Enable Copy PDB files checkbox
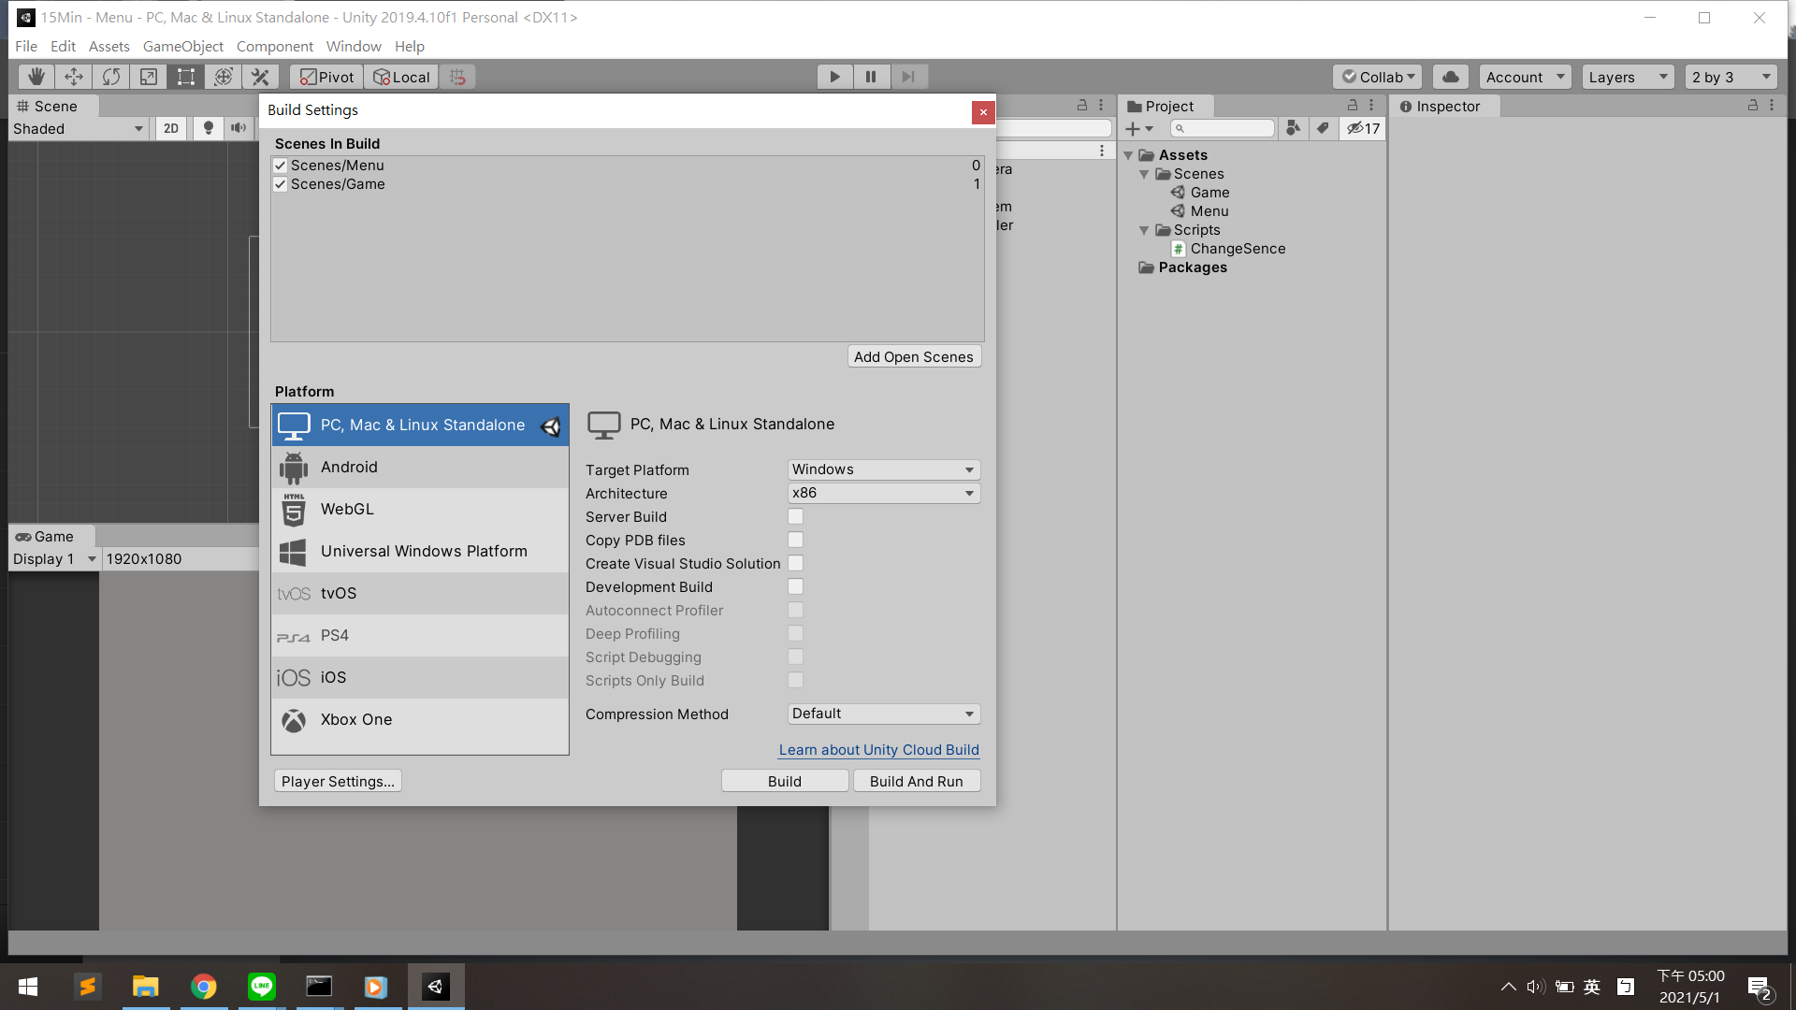This screenshot has width=1796, height=1010. click(795, 540)
